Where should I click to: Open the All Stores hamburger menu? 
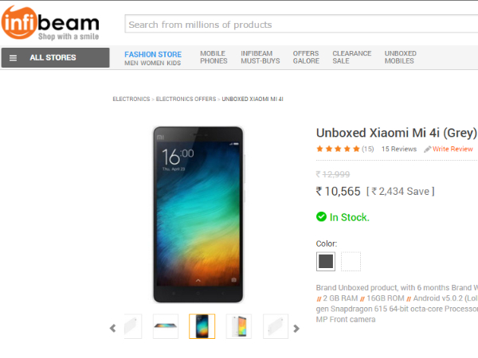[13, 58]
